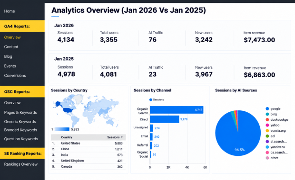Click the aol legend swatch
This screenshot has height=180, width=295.
[x=267, y=136]
